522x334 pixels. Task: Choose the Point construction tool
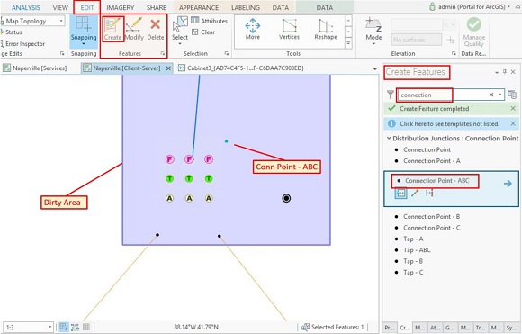(x=400, y=194)
